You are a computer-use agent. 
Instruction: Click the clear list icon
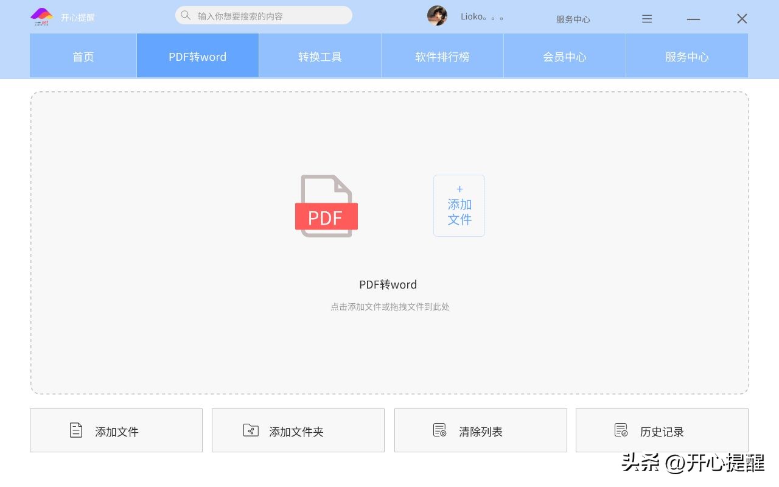coord(440,430)
